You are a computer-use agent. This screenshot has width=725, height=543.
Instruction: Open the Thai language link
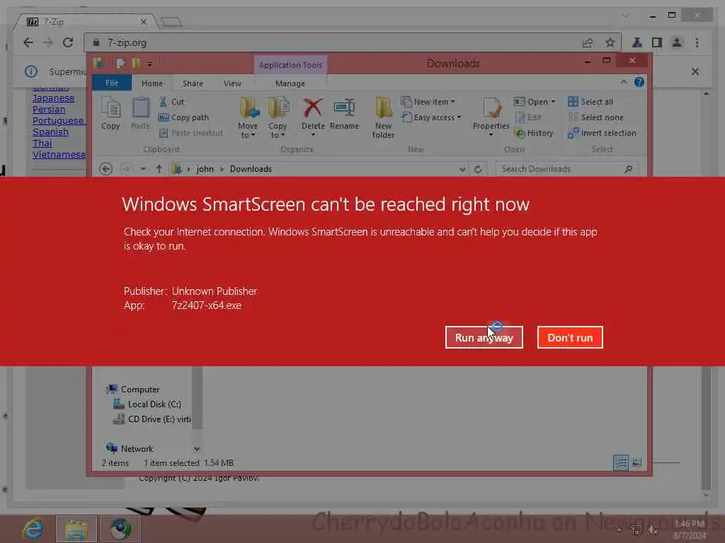42,143
